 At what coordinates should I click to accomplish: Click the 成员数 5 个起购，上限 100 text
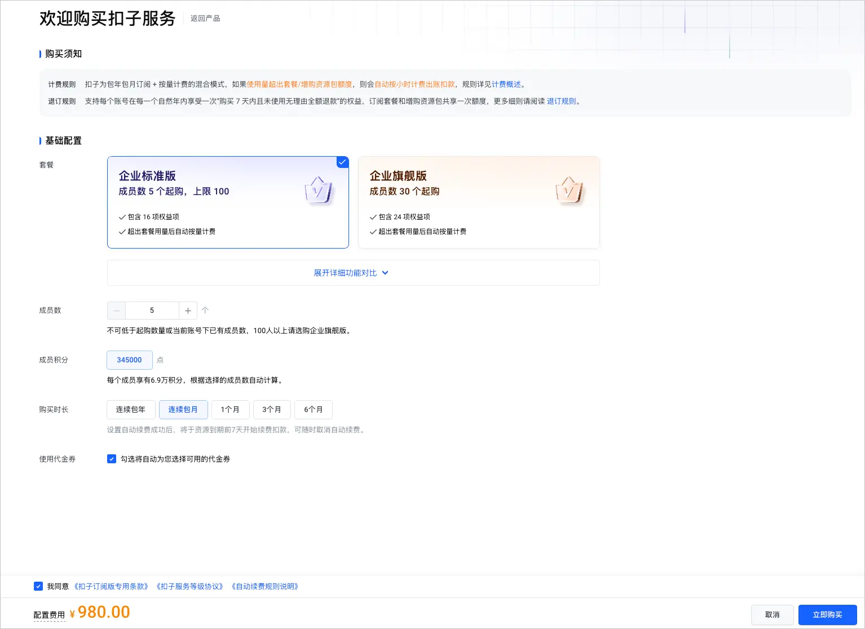coord(174,192)
